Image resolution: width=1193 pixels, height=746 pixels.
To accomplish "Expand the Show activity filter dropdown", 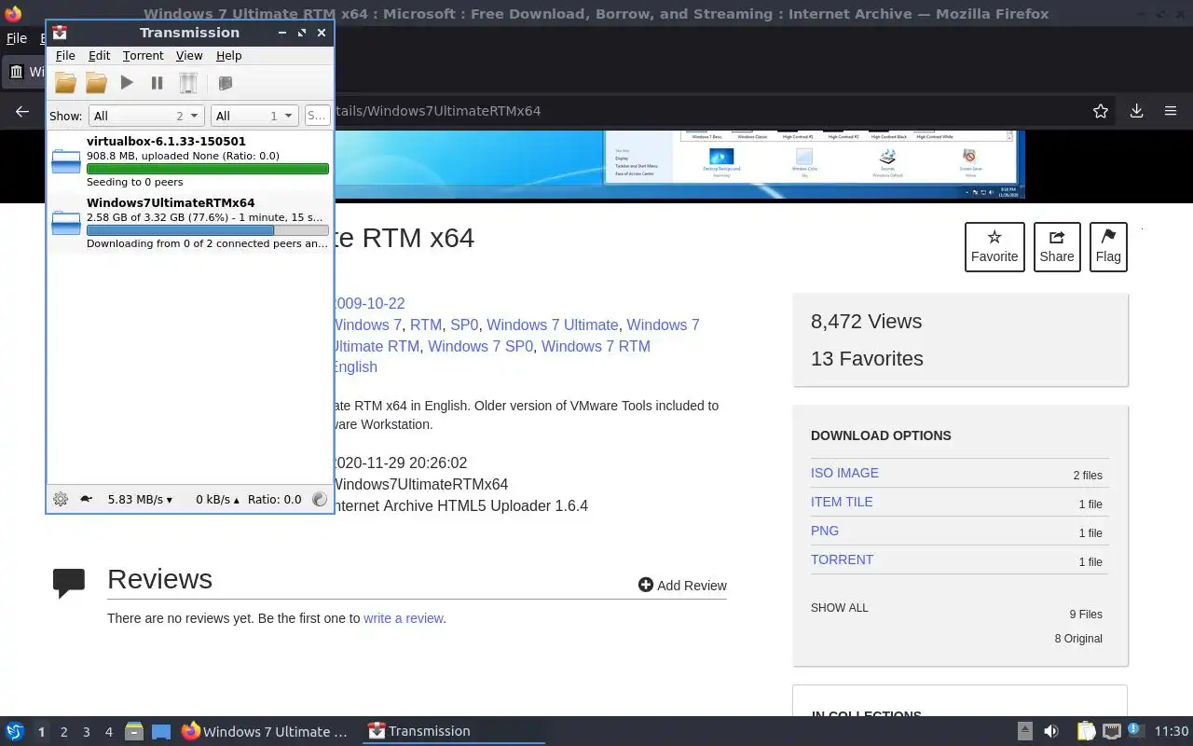I will [x=145, y=116].
